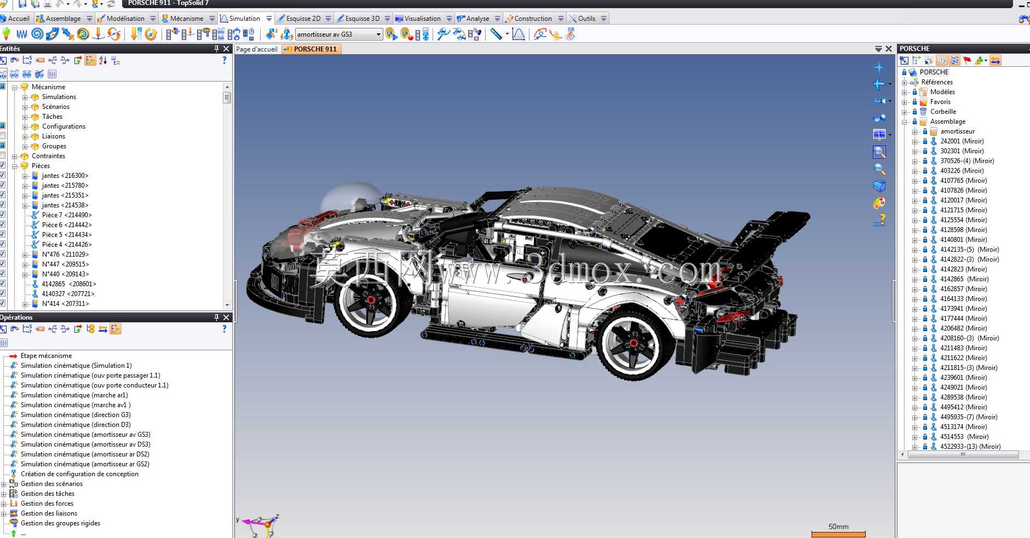Toggle checkbox next to jantes <215351>
The height and width of the screenshot is (538, 1030).
coord(3,195)
